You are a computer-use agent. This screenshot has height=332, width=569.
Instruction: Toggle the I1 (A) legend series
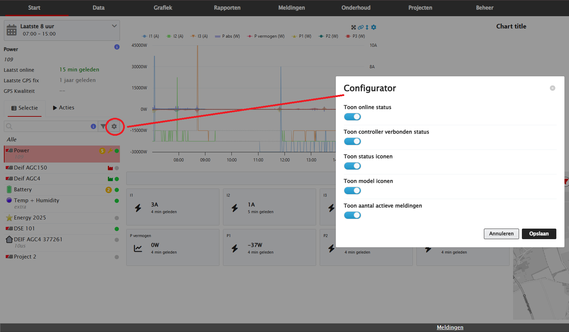point(151,36)
